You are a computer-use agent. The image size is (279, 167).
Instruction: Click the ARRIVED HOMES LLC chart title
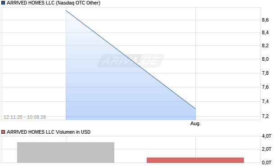[54, 3]
